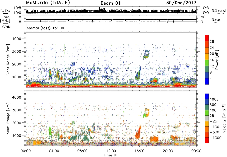The width and height of the screenshot is (227, 157).
Task: Click the '04:00' time tick label
Action: pos(54,151)
